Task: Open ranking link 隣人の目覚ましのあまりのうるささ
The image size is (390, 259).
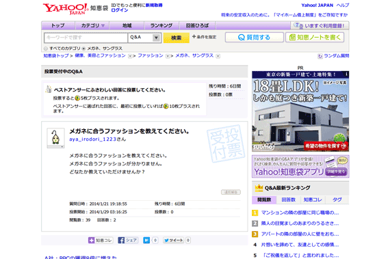Action: pos(300,223)
